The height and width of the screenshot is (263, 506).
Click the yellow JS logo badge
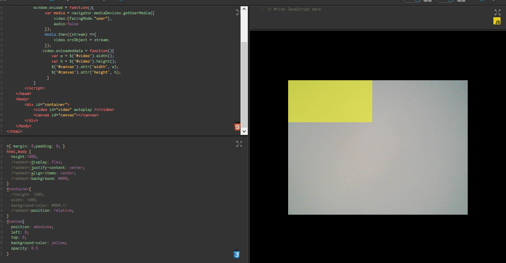pyautogui.click(x=497, y=21)
